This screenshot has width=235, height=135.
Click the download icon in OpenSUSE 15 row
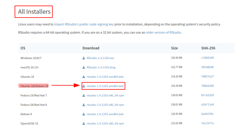(x=84, y=124)
